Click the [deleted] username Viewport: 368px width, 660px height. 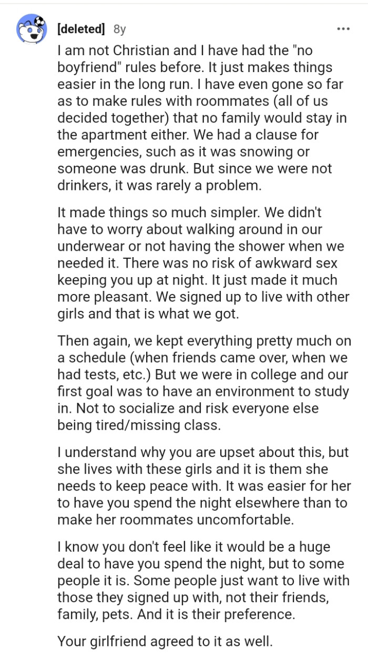[80, 29]
